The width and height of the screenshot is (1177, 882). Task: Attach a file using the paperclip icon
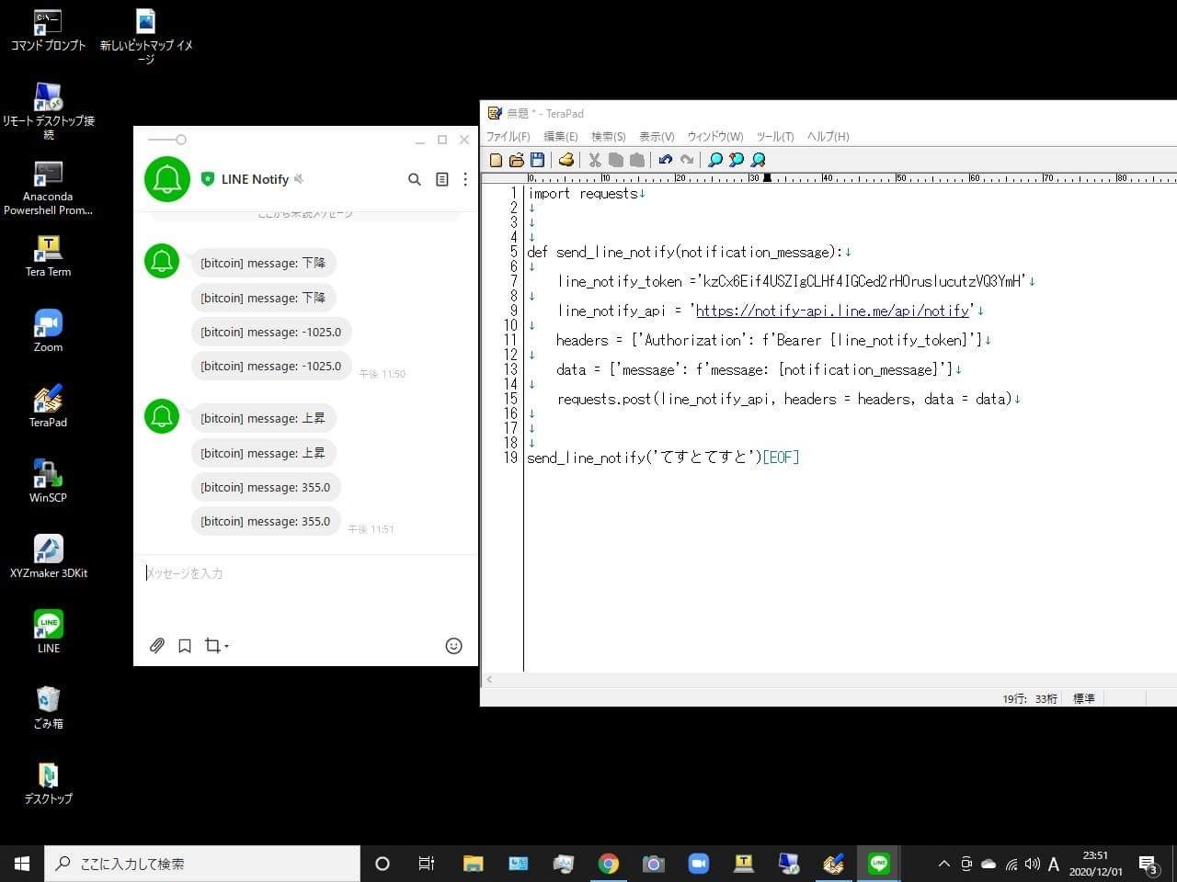point(157,646)
